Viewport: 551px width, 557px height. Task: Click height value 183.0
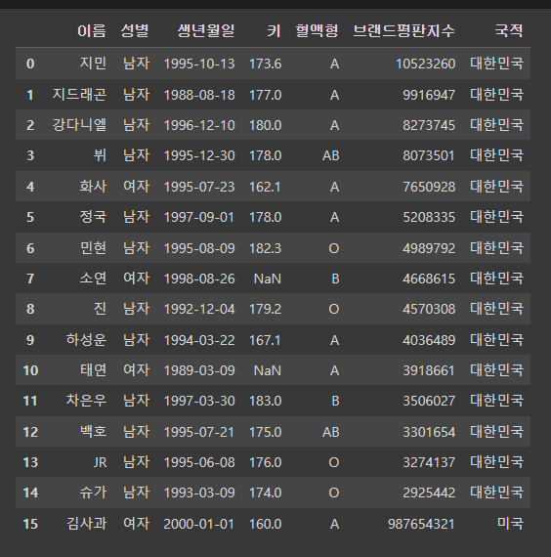point(266,401)
